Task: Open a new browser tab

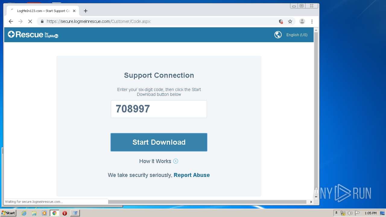Action: pos(86,11)
